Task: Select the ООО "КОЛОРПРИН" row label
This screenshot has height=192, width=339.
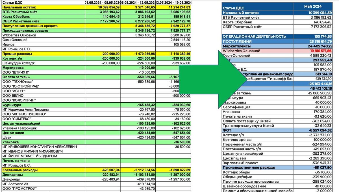Action: (18, 100)
